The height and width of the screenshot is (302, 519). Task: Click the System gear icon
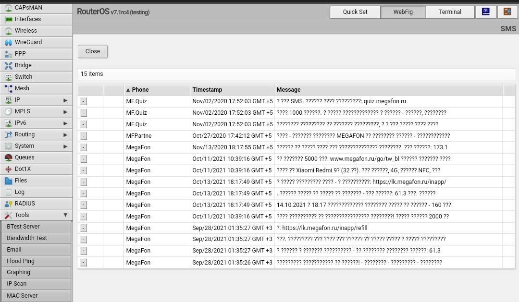click(8, 146)
